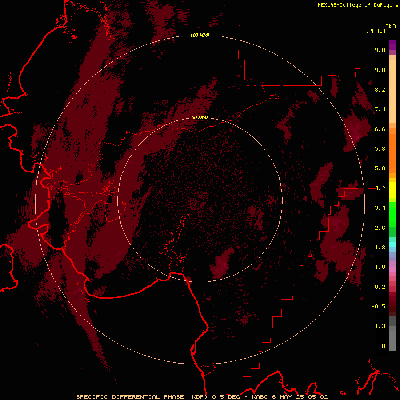Click the orange swatch on the colorbar

(392, 154)
